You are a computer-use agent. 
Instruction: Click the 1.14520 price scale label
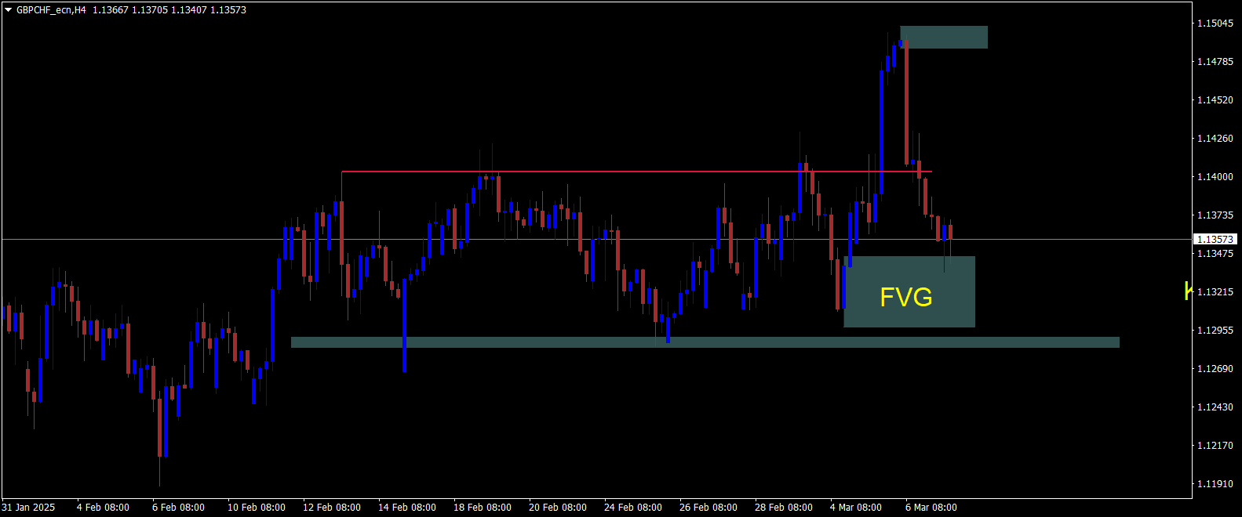1215,100
